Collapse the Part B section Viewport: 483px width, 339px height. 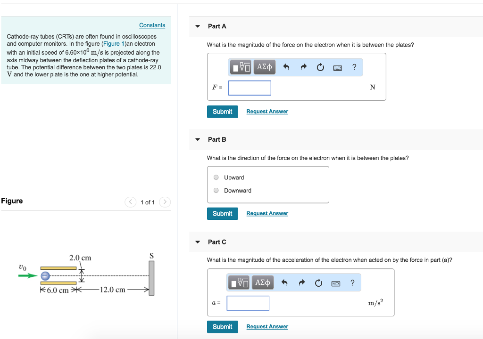(198, 139)
